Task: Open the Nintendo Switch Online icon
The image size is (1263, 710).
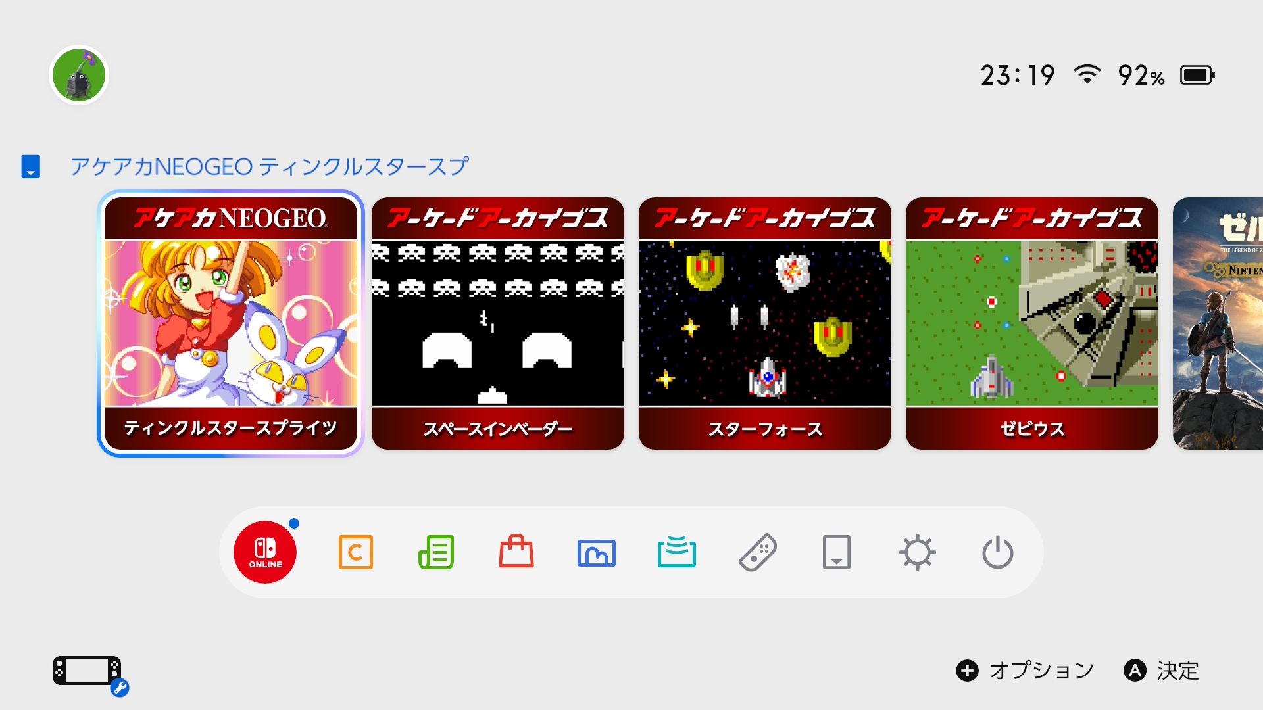Action: [x=265, y=552]
